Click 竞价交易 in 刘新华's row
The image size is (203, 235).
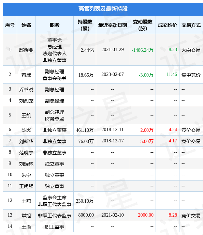[191, 141]
